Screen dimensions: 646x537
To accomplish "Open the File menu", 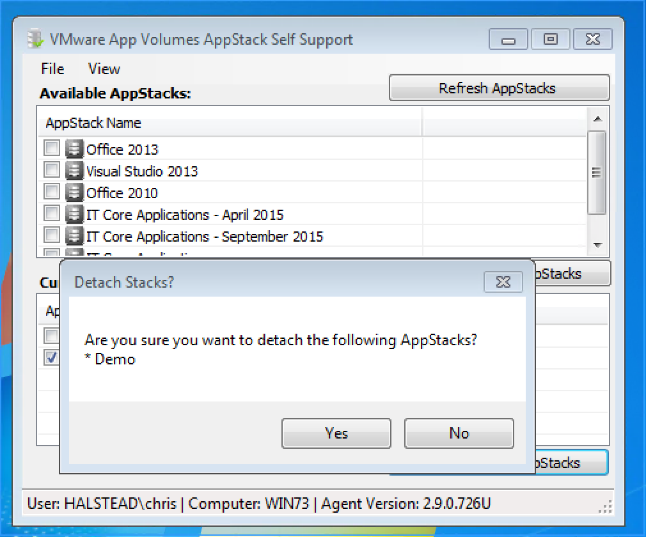I will pyautogui.click(x=52, y=69).
